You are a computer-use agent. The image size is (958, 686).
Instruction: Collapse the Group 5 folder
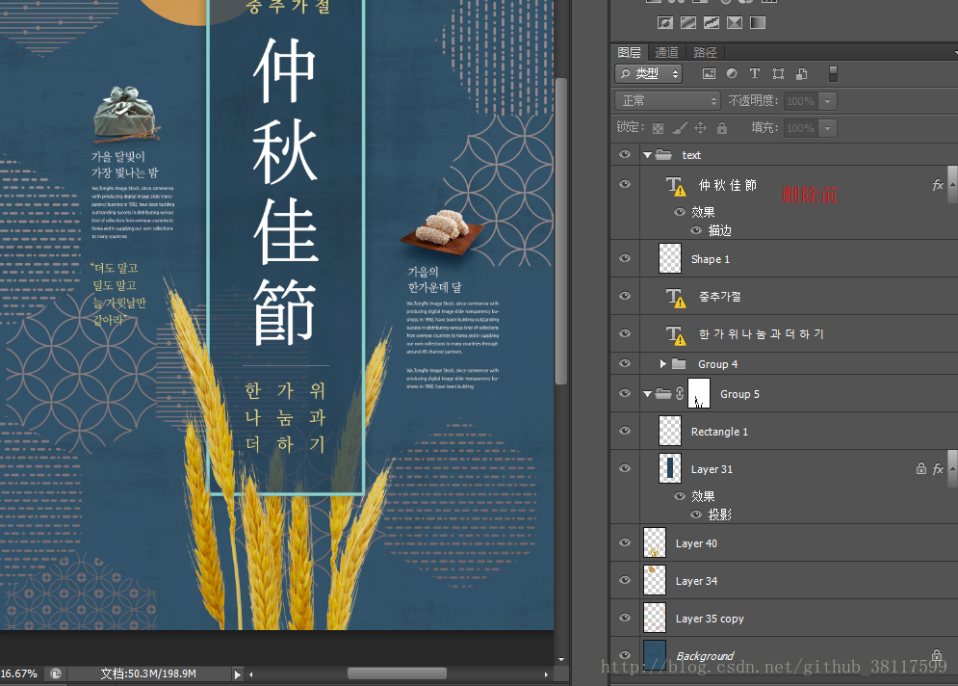647,394
